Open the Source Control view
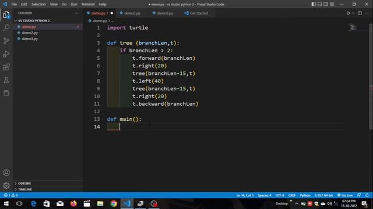 coord(6,41)
